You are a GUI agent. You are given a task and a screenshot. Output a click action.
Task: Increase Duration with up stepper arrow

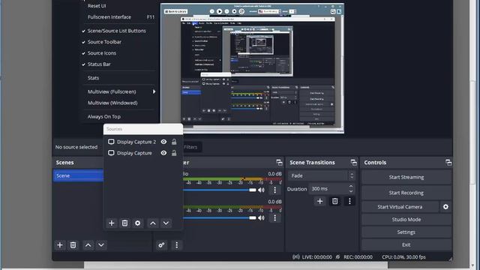coord(351,186)
